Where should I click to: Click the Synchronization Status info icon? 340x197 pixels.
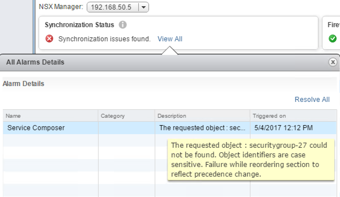(x=122, y=25)
